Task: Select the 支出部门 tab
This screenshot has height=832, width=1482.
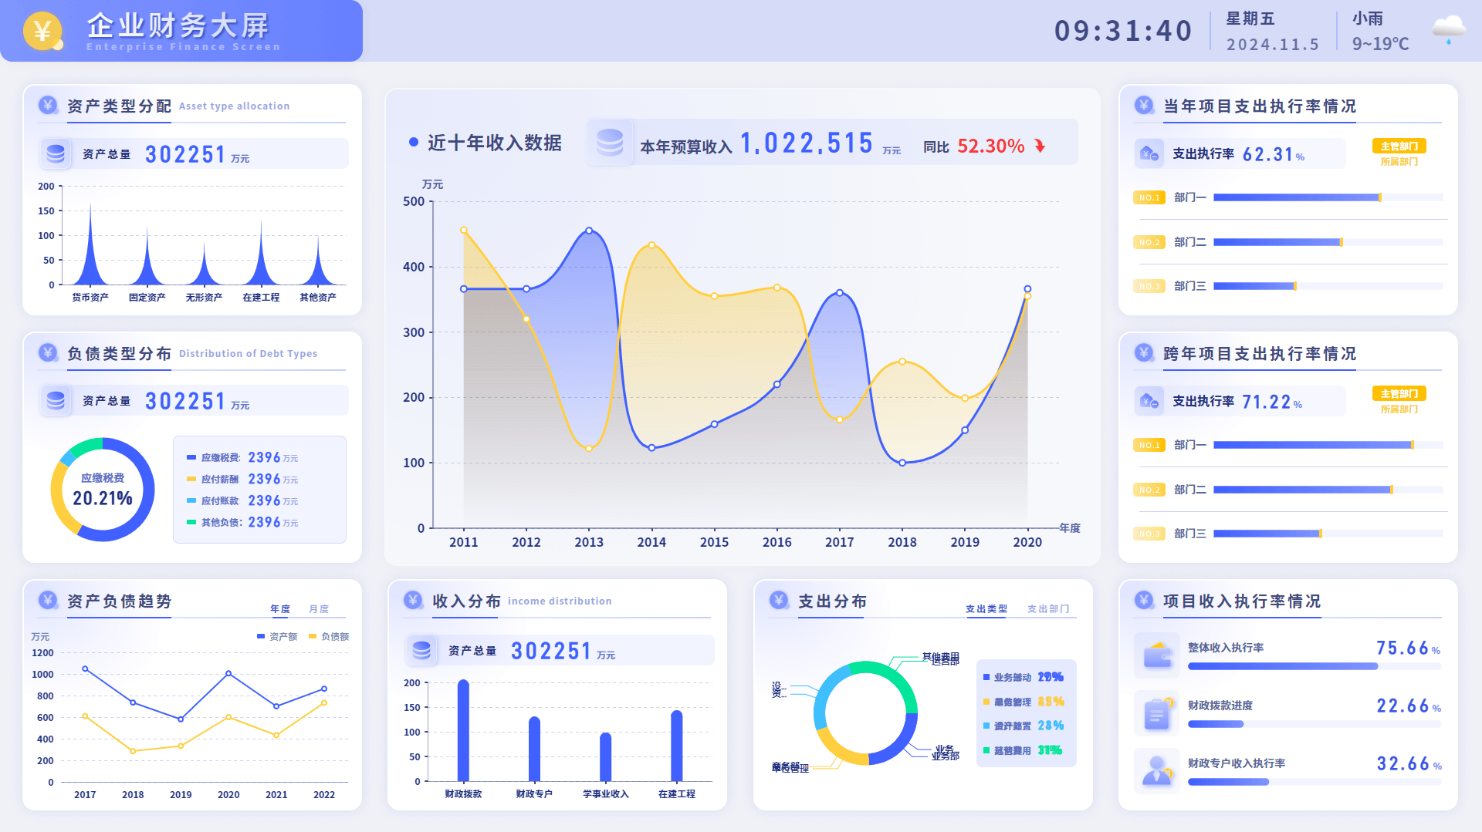Action: pos(1048,608)
